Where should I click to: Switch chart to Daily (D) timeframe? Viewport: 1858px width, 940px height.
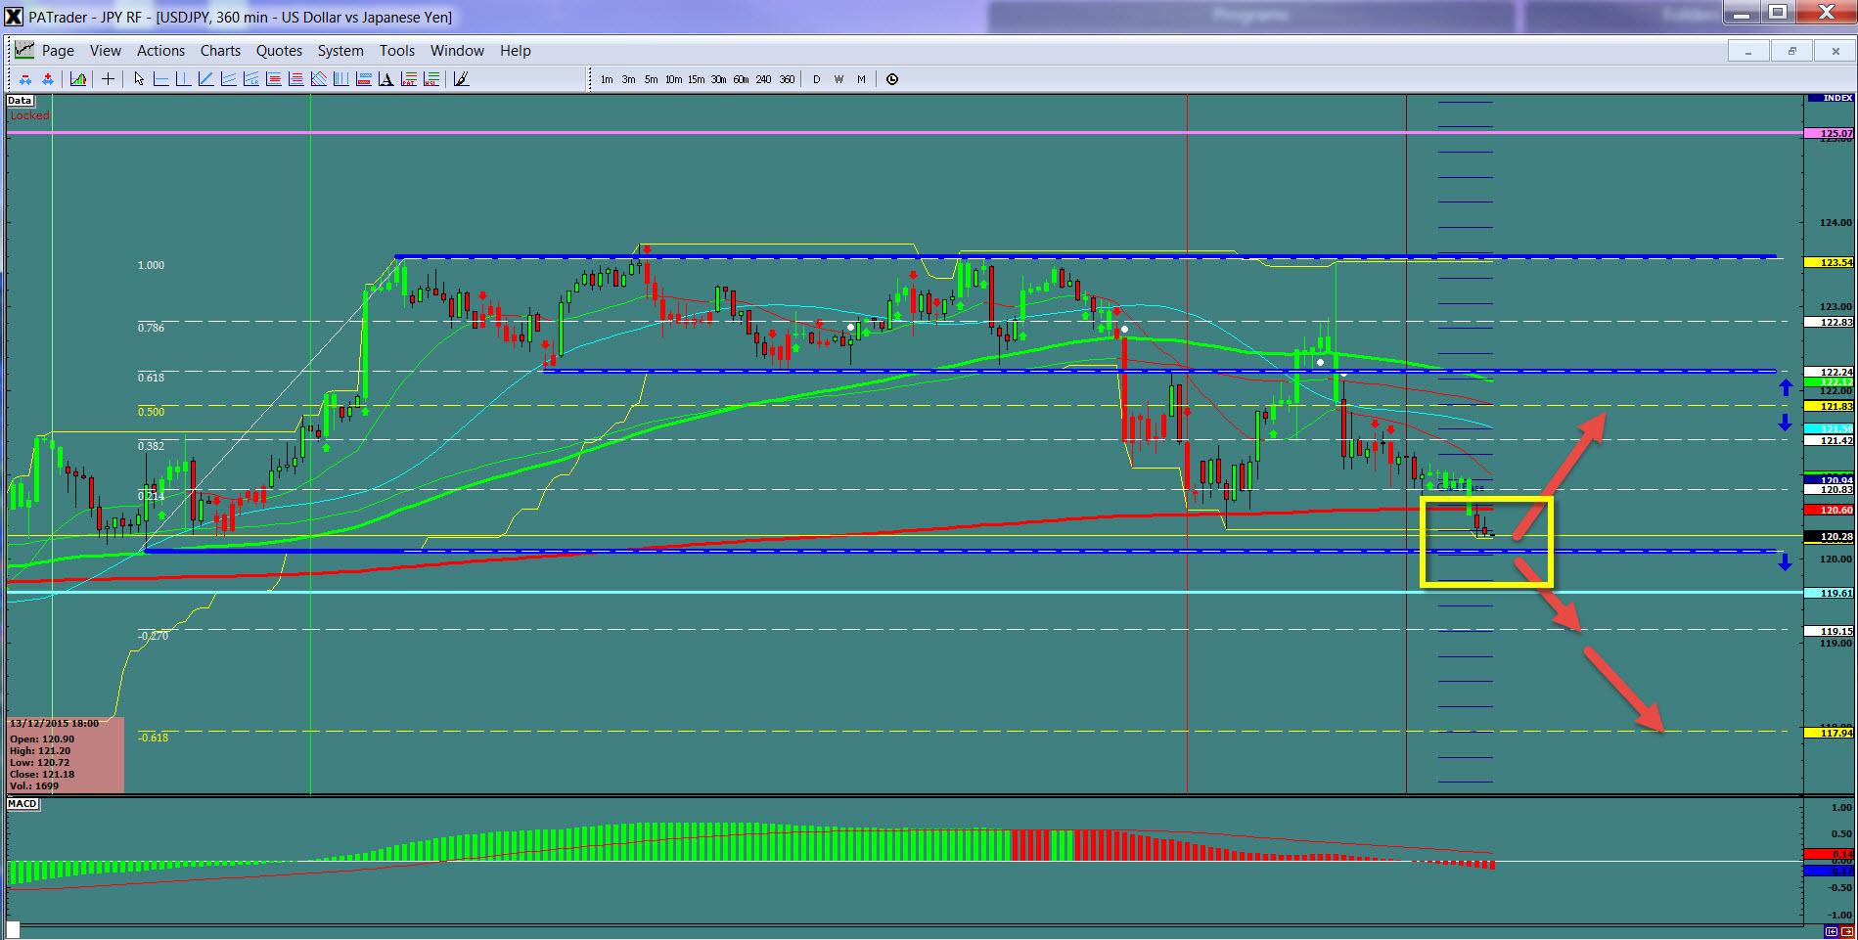pyautogui.click(x=816, y=79)
